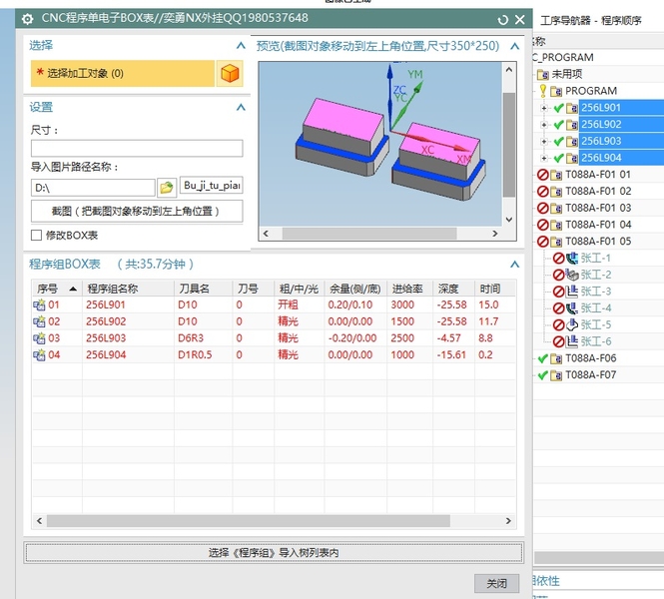
Task: Click the operation icon of 张工-1
Action: click(x=572, y=258)
